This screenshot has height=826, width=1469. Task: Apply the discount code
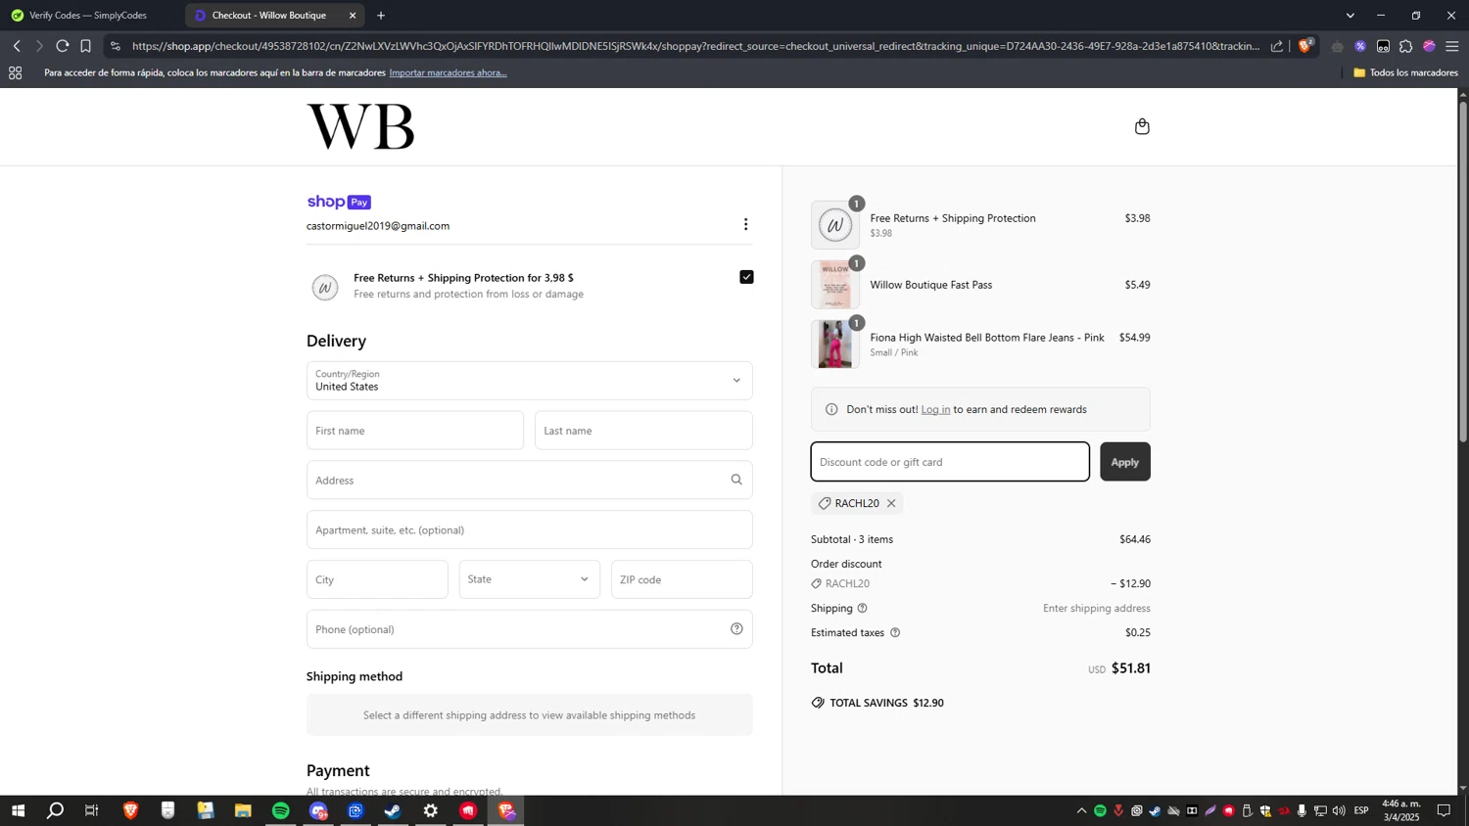[x=1124, y=462]
